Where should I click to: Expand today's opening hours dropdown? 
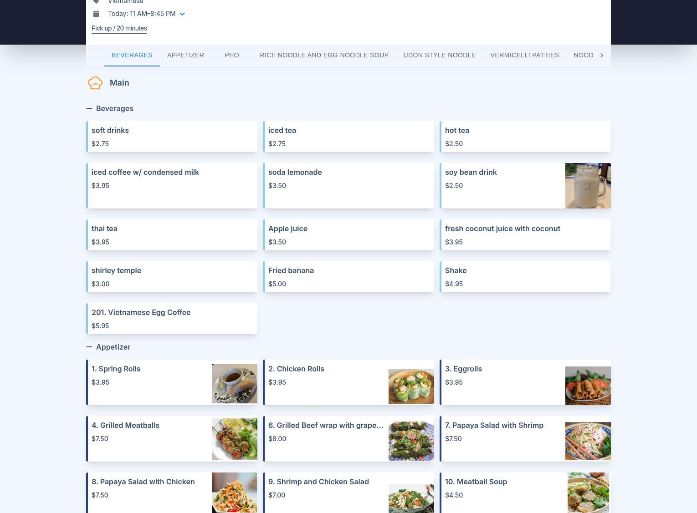182,14
